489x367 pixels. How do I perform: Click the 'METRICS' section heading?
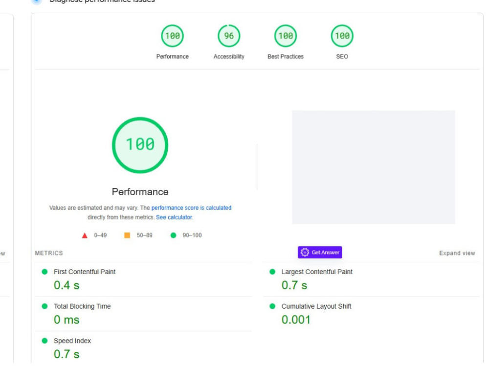coord(48,253)
